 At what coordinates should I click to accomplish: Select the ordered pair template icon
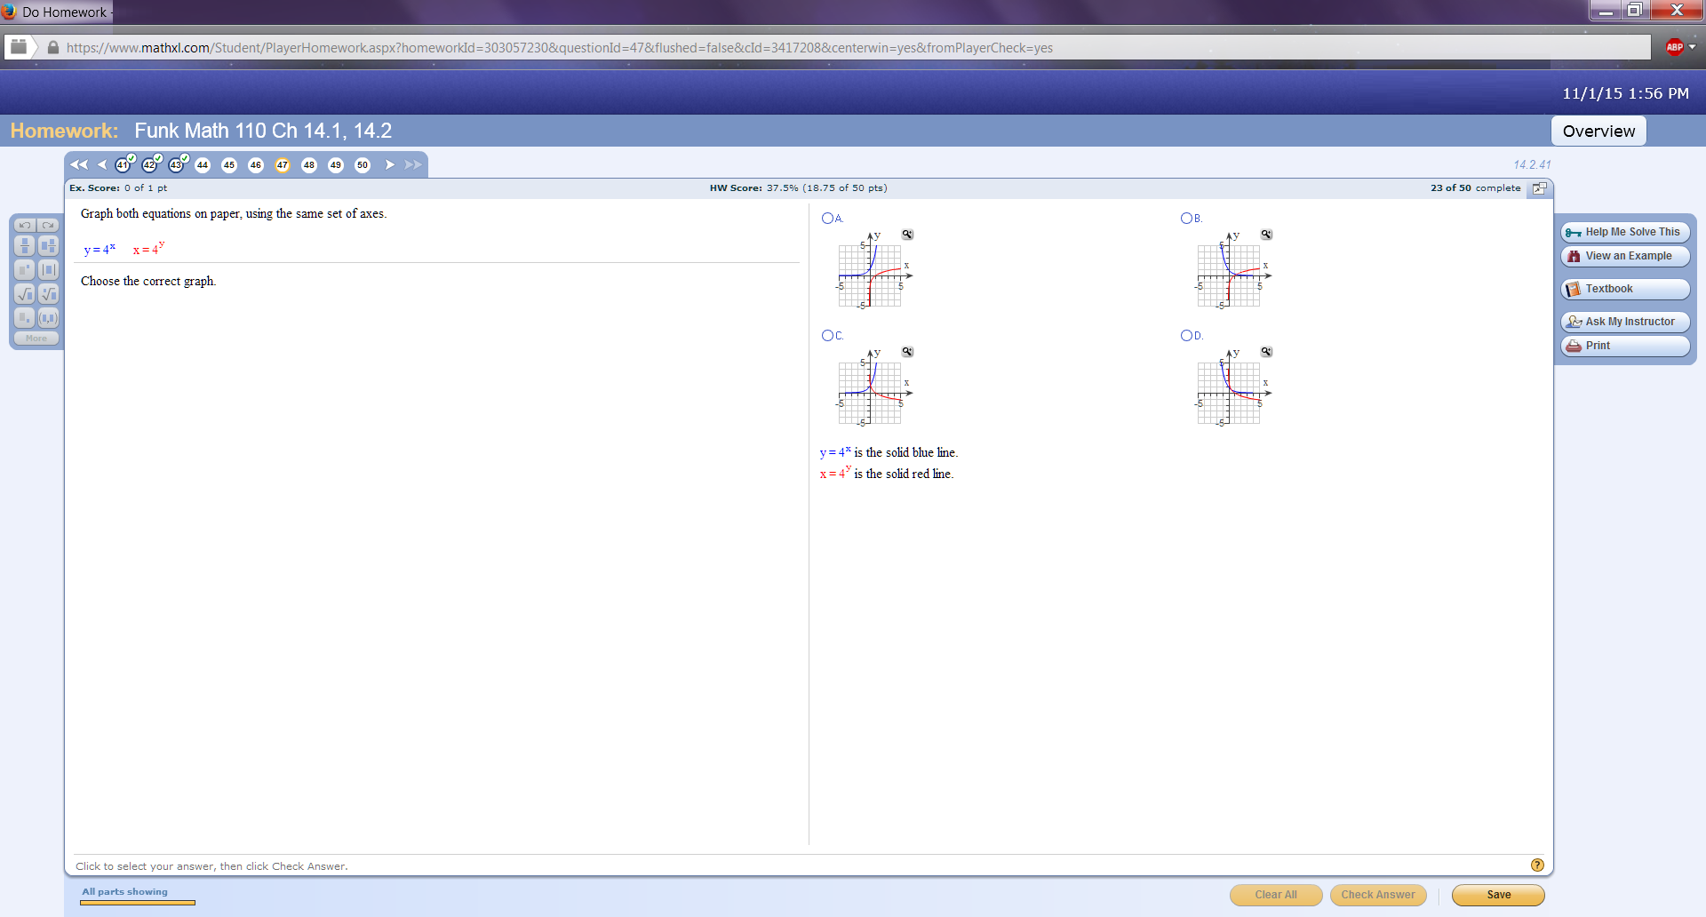49,318
